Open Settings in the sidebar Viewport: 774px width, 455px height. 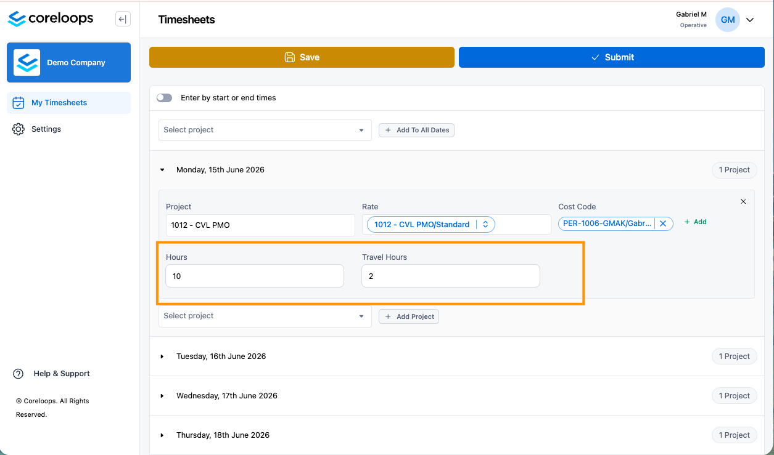[x=68, y=129]
